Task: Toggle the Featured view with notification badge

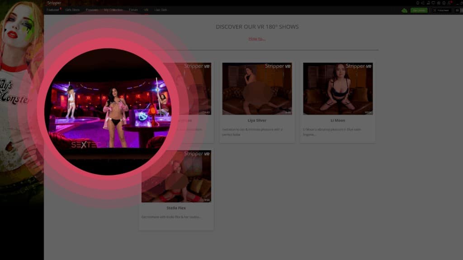Action: [53, 9]
